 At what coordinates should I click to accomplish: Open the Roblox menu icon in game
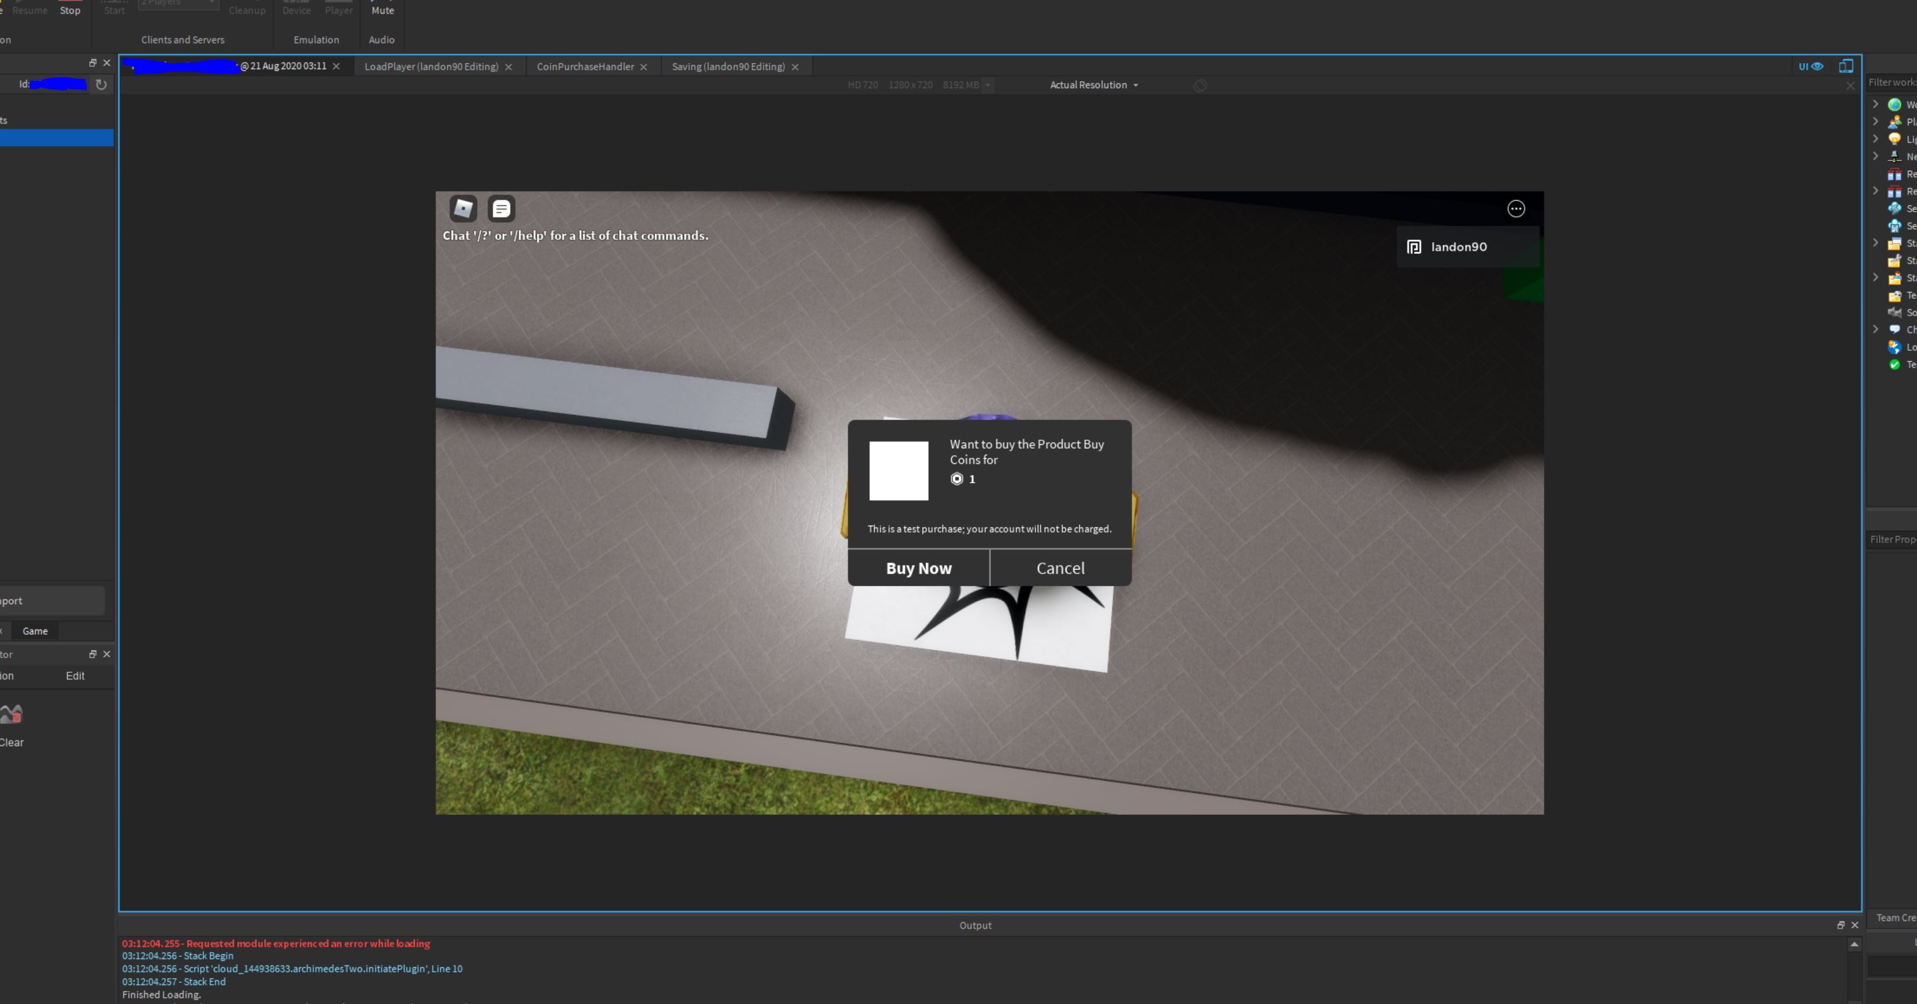(463, 208)
